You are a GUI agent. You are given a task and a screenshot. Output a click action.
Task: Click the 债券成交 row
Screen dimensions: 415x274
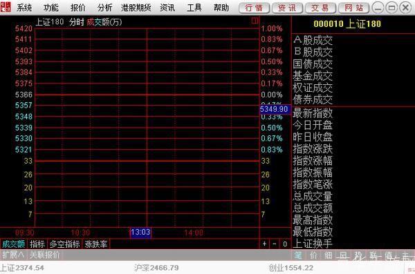pos(313,99)
